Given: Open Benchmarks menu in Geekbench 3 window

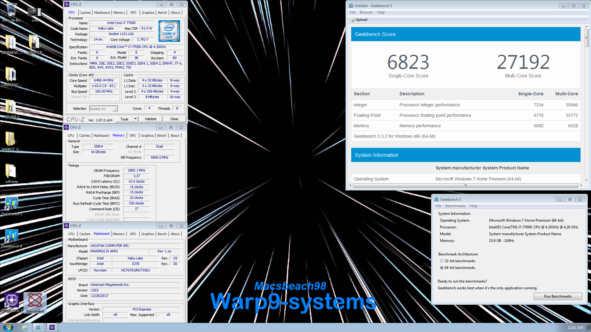Looking at the screenshot, I should [455, 206].
